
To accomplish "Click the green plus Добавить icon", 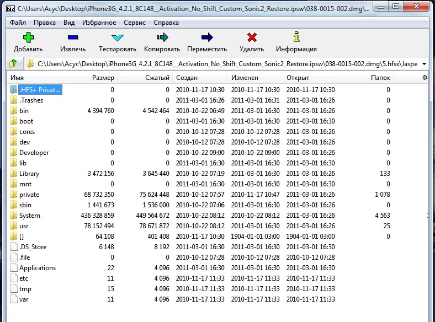I will [x=28, y=38].
